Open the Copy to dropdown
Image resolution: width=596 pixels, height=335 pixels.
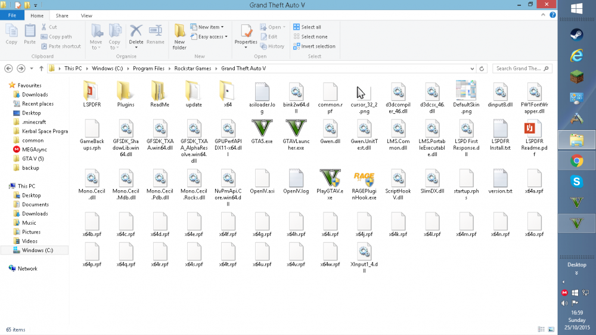114,37
